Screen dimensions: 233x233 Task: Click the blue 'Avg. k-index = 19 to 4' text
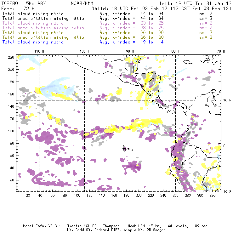click(x=132, y=42)
